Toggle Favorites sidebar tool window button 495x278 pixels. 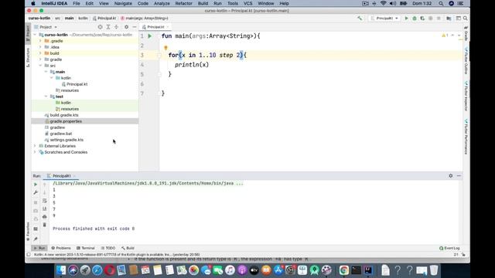click(x=28, y=232)
